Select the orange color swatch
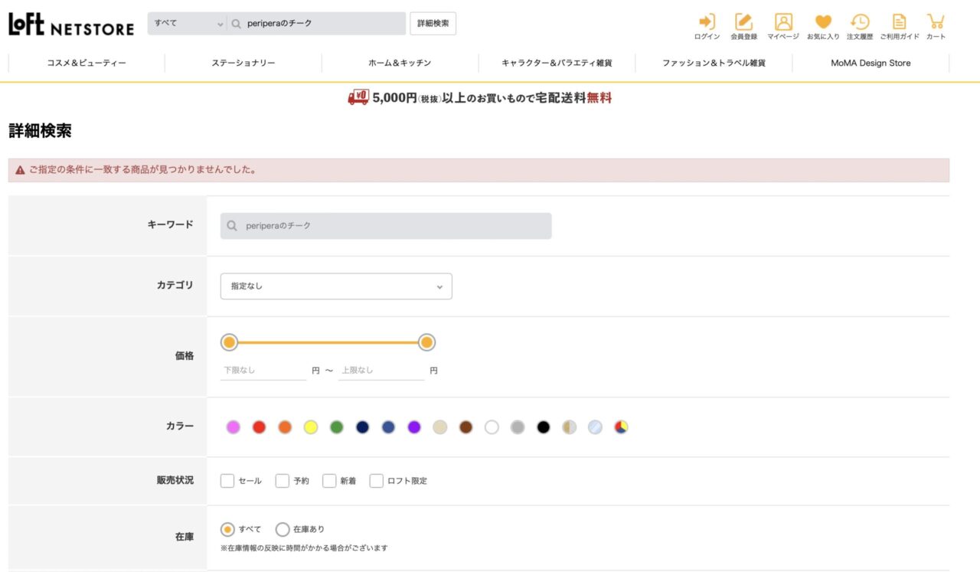The height and width of the screenshot is (572, 980). click(285, 427)
